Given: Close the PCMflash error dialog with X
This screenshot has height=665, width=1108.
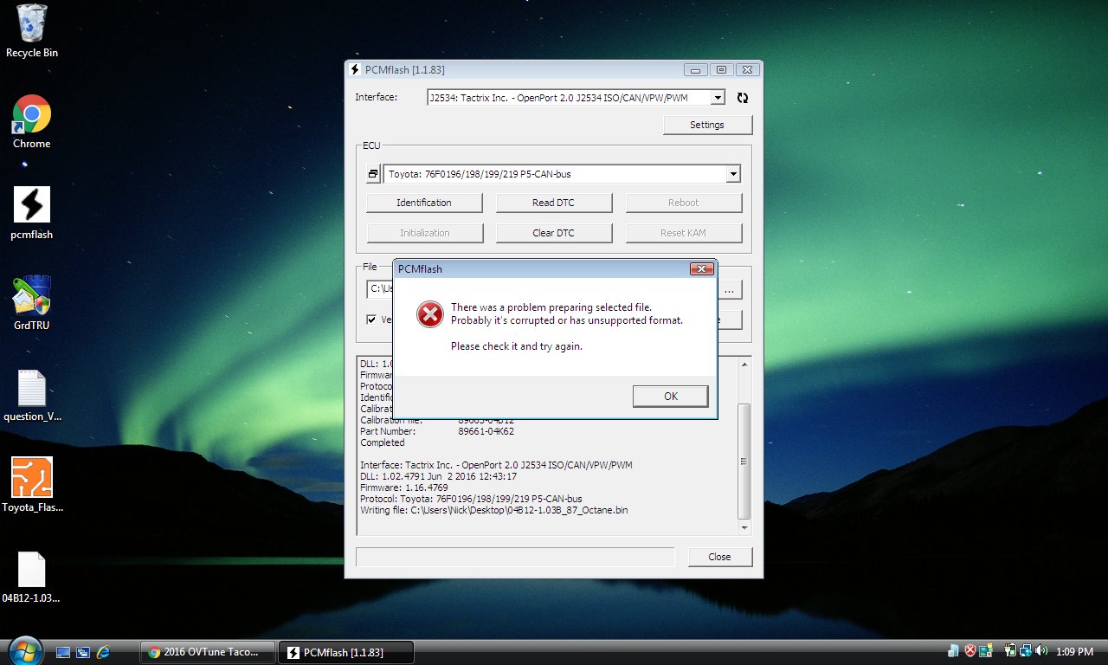Looking at the screenshot, I should pos(701,268).
